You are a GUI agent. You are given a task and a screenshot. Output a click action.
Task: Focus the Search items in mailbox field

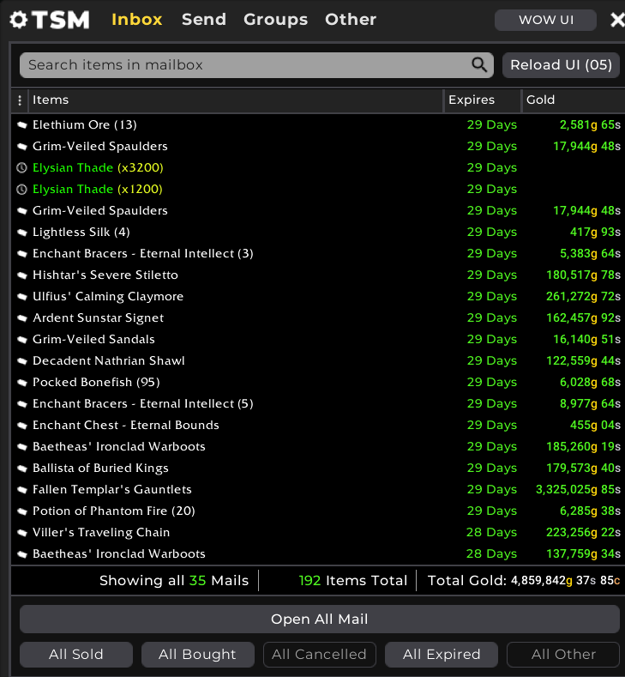point(256,65)
